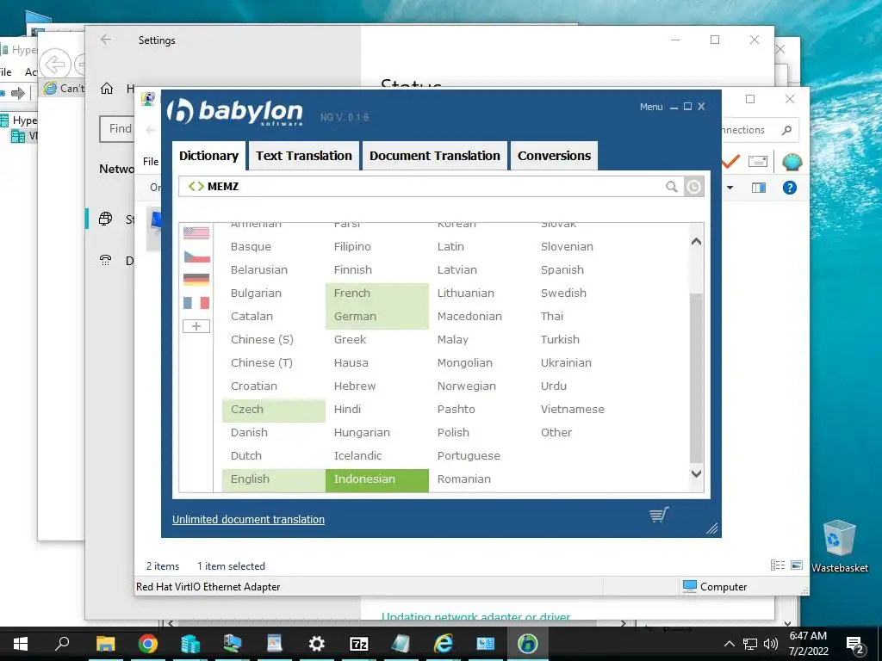Viewport: 882px width, 661px height.
Task: Launch Google Chrome from the taskbar
Action: coord(148,644)
